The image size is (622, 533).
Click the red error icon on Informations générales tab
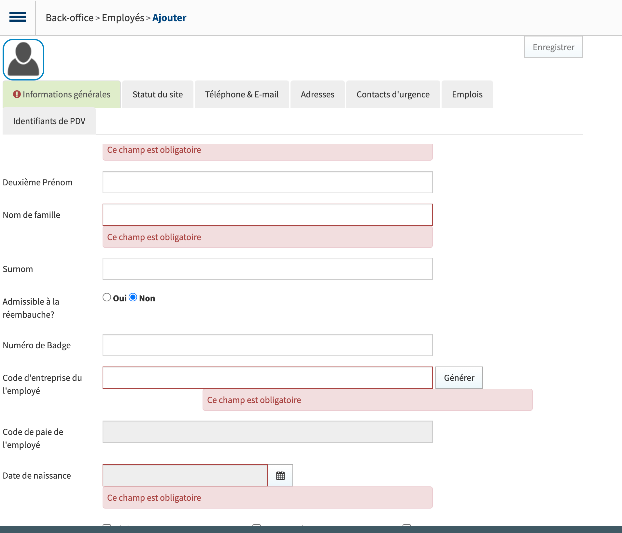click(17, 94)
